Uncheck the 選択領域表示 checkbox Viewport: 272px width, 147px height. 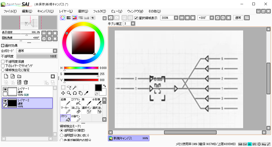click(x=136, y=18)
